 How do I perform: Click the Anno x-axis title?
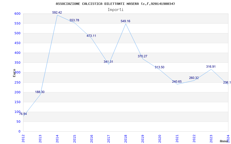tap(224, 141)
